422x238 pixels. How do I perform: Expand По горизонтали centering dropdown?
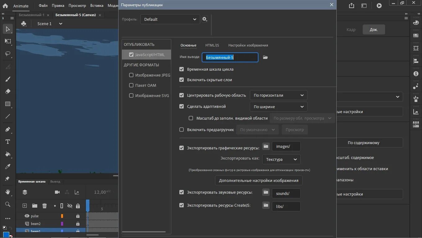278,95
